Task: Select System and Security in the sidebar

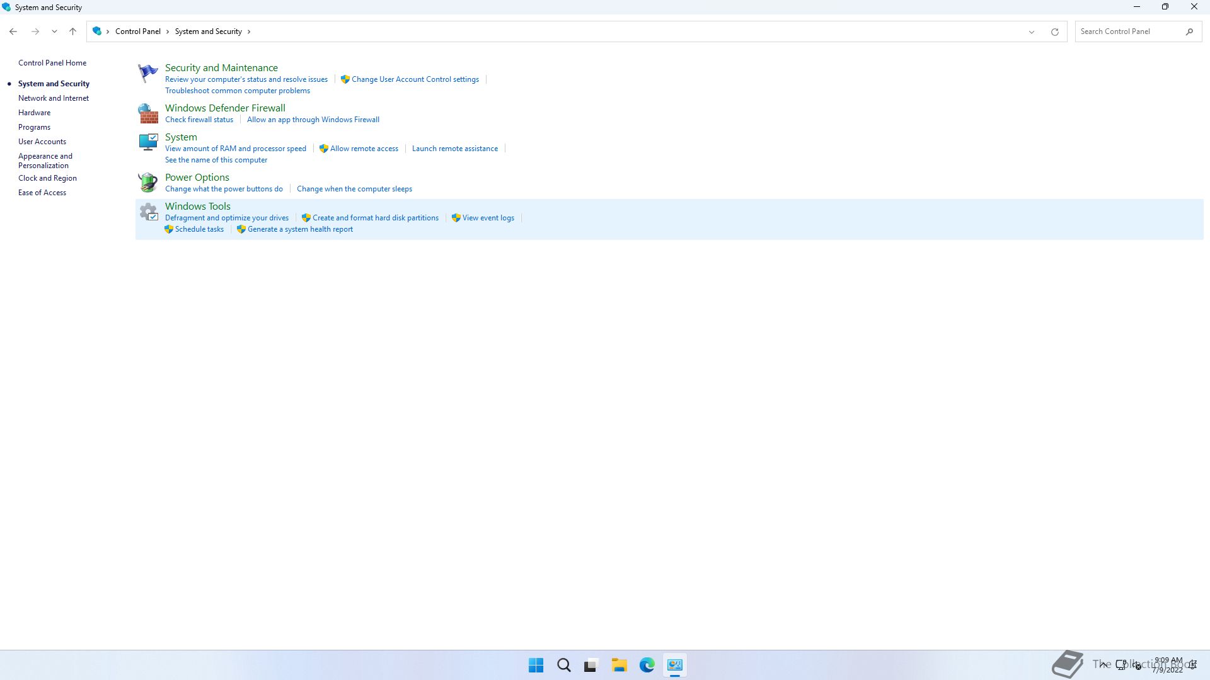Action: pos(54,84)
